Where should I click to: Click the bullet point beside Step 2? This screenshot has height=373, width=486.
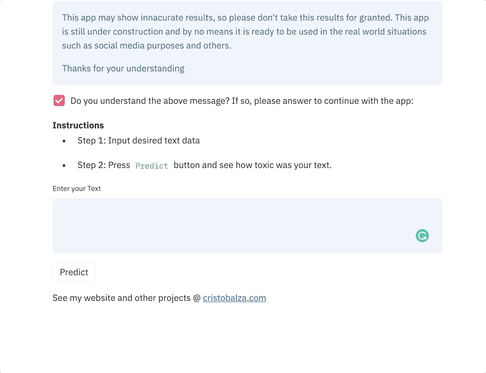pyautogui.click(x=64, y=165)
